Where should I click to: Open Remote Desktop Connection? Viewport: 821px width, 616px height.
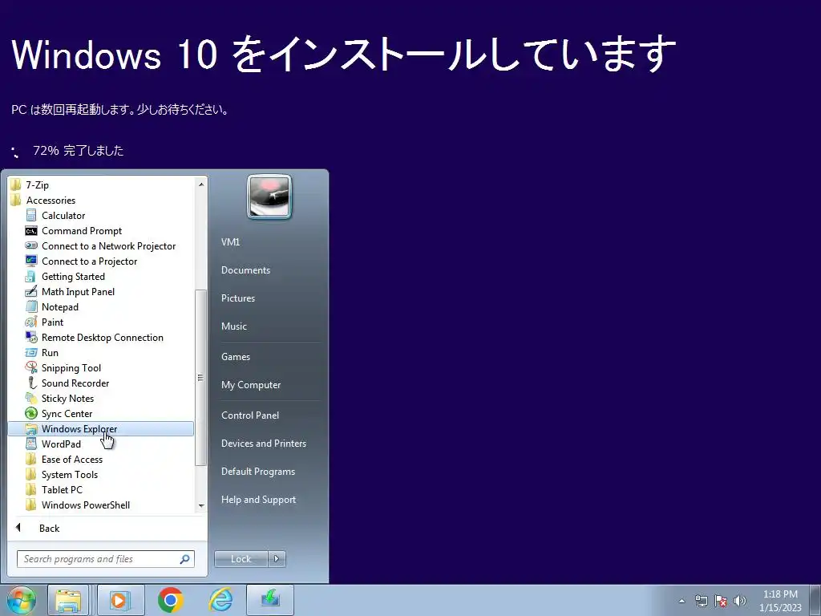tap(102, 338)
